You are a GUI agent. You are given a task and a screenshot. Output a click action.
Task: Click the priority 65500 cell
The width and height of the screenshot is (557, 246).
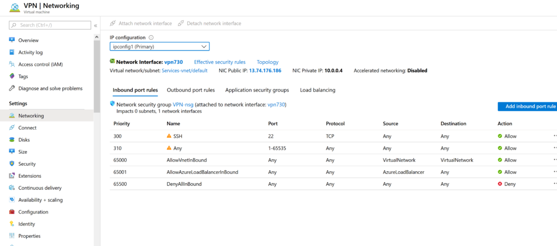click(120, 184)
